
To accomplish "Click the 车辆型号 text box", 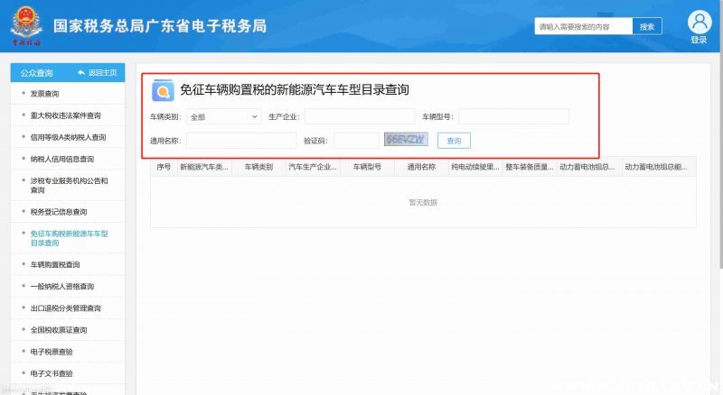I will tap(513, 116).
